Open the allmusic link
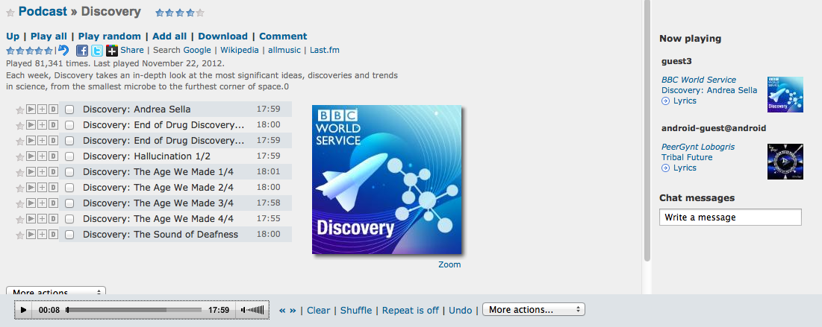 [x=284, y=50]
